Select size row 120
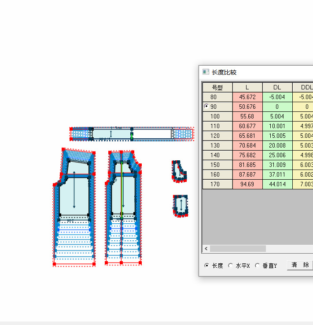The height and width of the screenshot is (325, 313). 217,136
